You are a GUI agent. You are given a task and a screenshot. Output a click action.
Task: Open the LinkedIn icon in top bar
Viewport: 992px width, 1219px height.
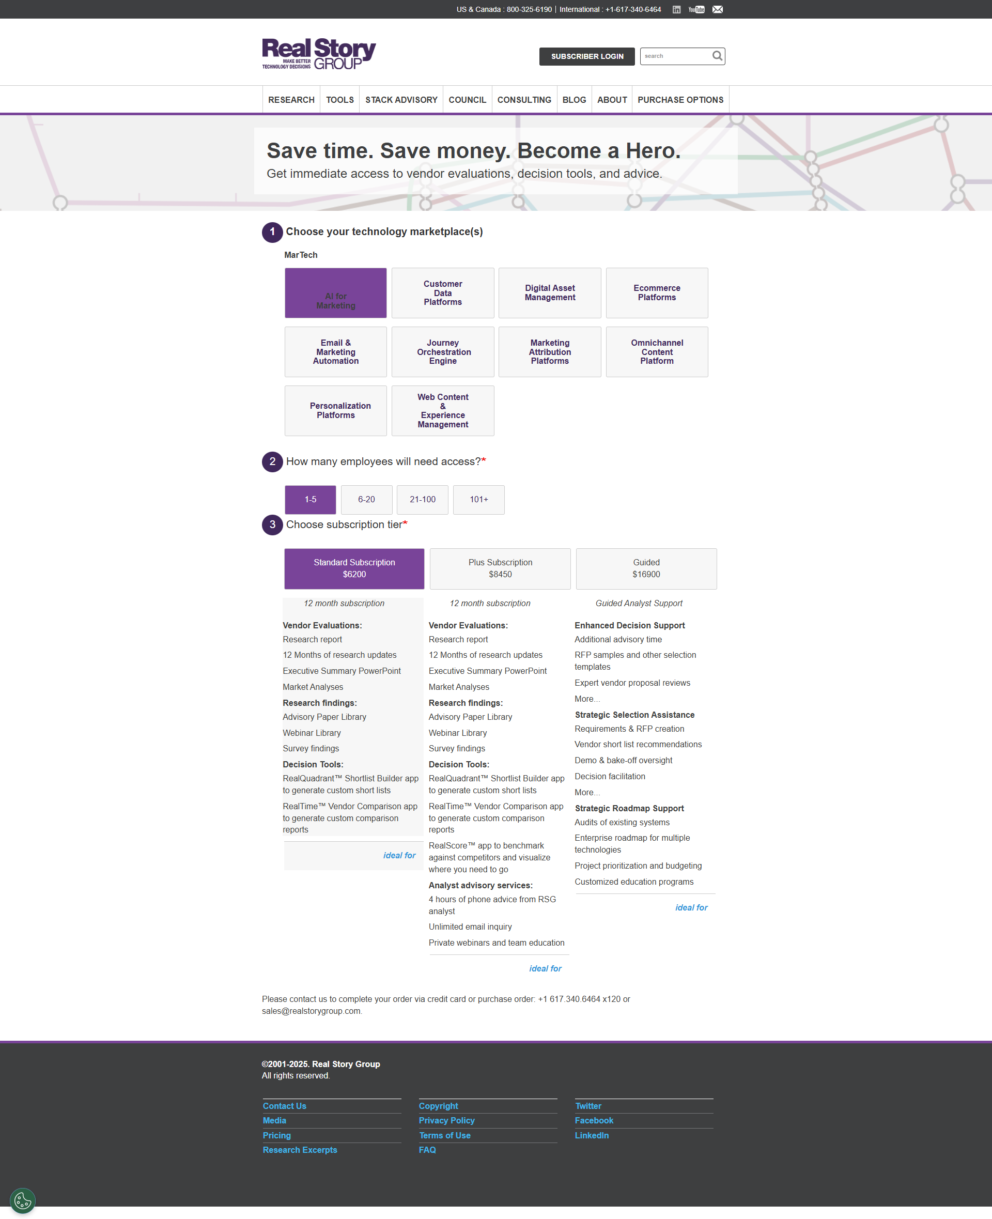click(x=676, y=9)
